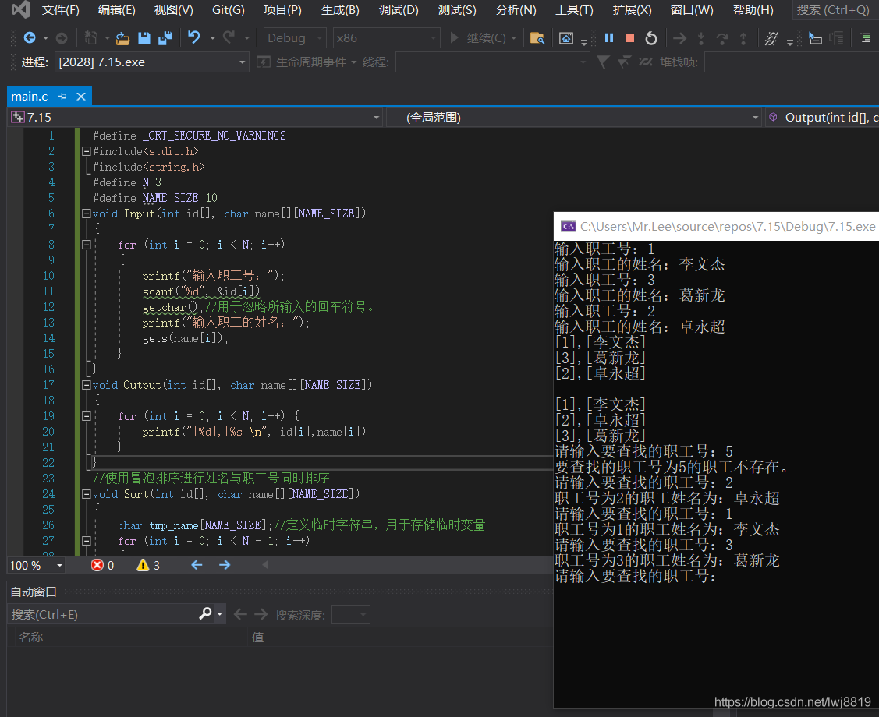Click the Save file floppy icon

pyautogui.click(x=144, y=37)
